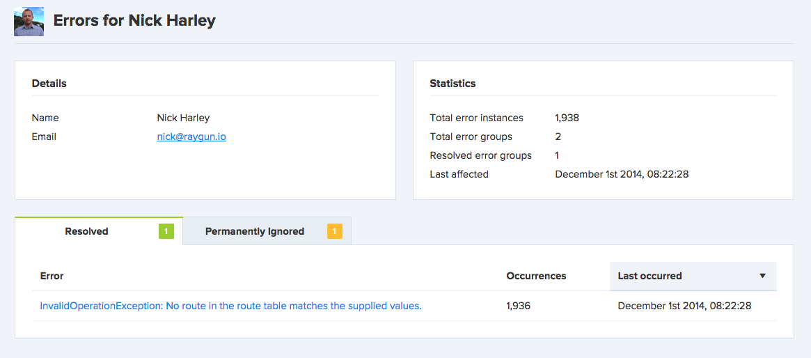Image resolution: width=811 pixels, height=358 pixels.
Task: Click the Name value Nick Harley
Action: click(183, 118)
